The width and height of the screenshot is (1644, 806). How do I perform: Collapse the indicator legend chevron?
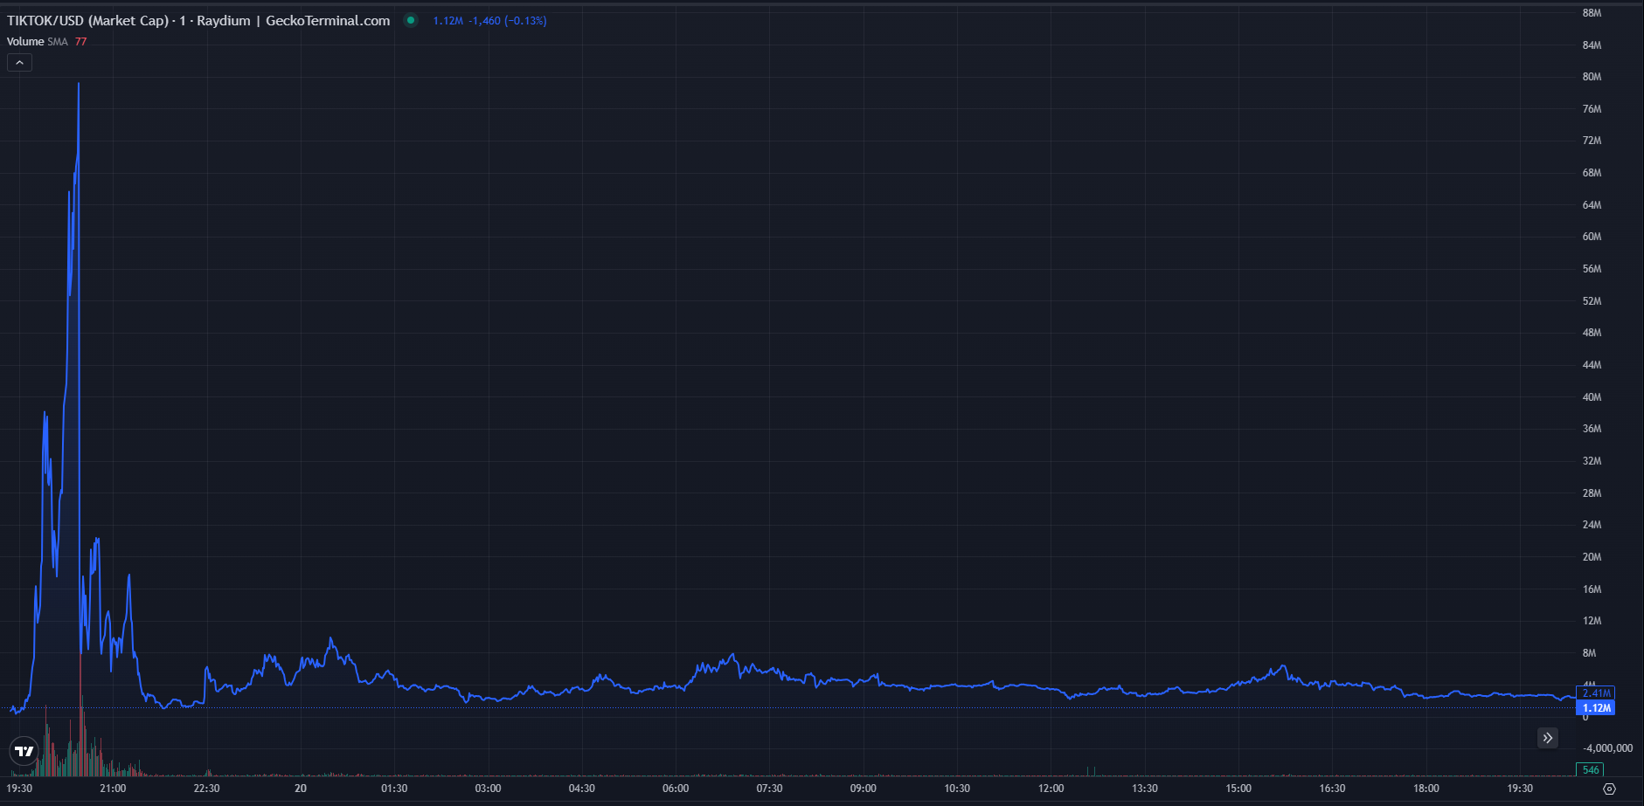click(19, 62)
